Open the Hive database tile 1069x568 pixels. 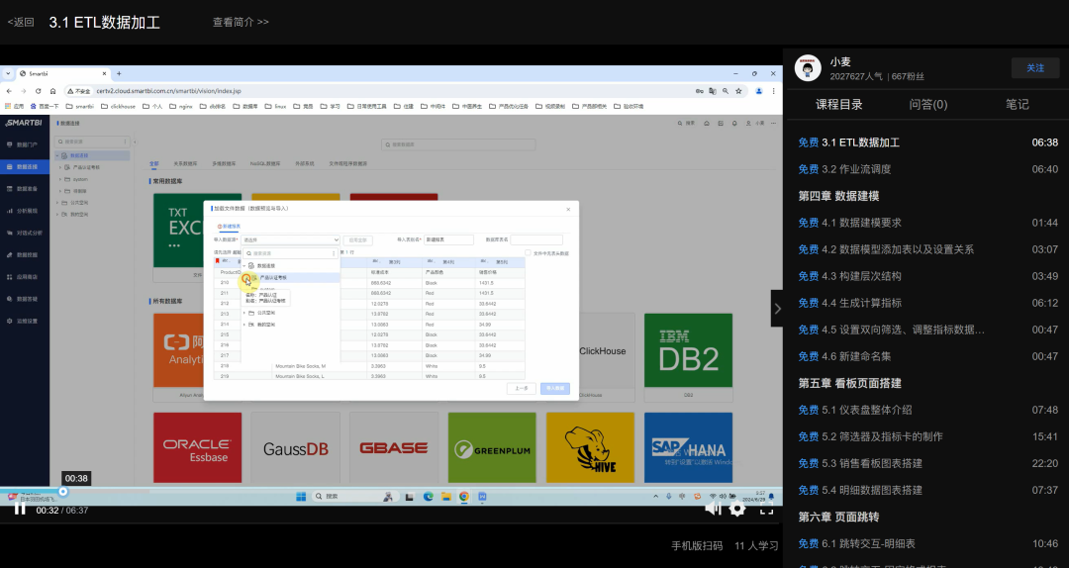[590, 447]
